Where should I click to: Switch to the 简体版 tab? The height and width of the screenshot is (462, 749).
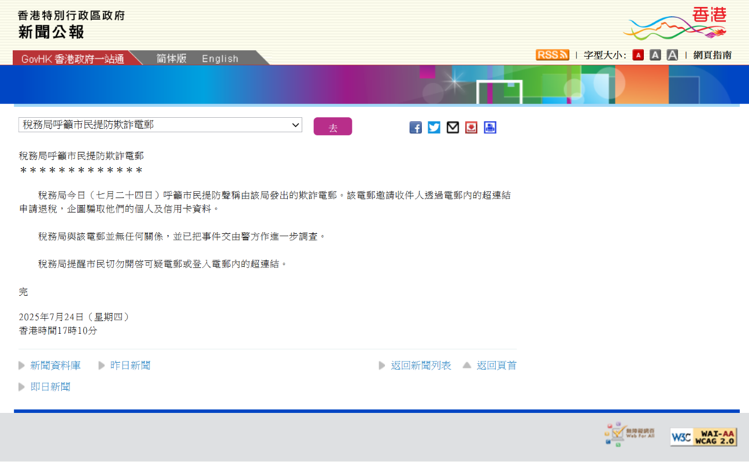(171, 58)
